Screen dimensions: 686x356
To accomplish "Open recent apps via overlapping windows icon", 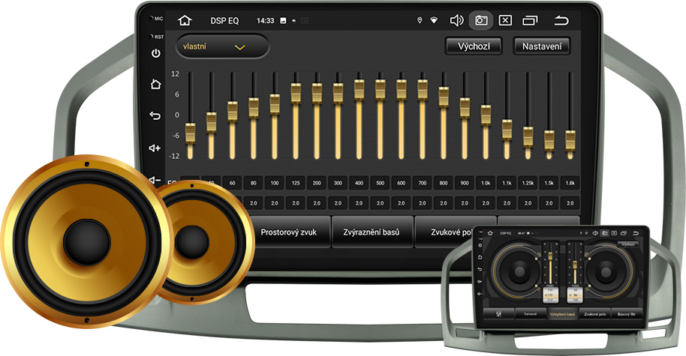I will coord(531,21).
